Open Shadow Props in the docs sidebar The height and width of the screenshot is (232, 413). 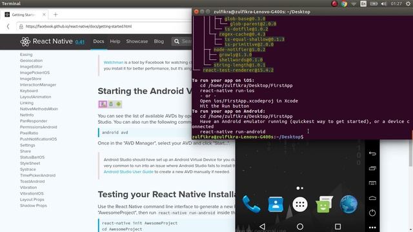(x=34, y=206)
